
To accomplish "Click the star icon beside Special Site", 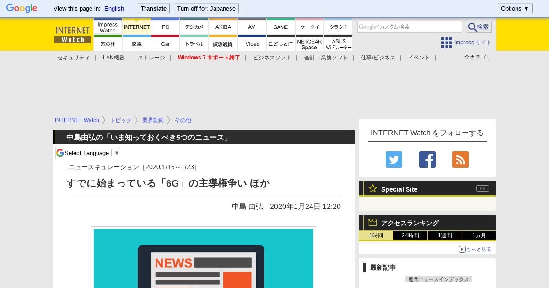I will point(373,188).
